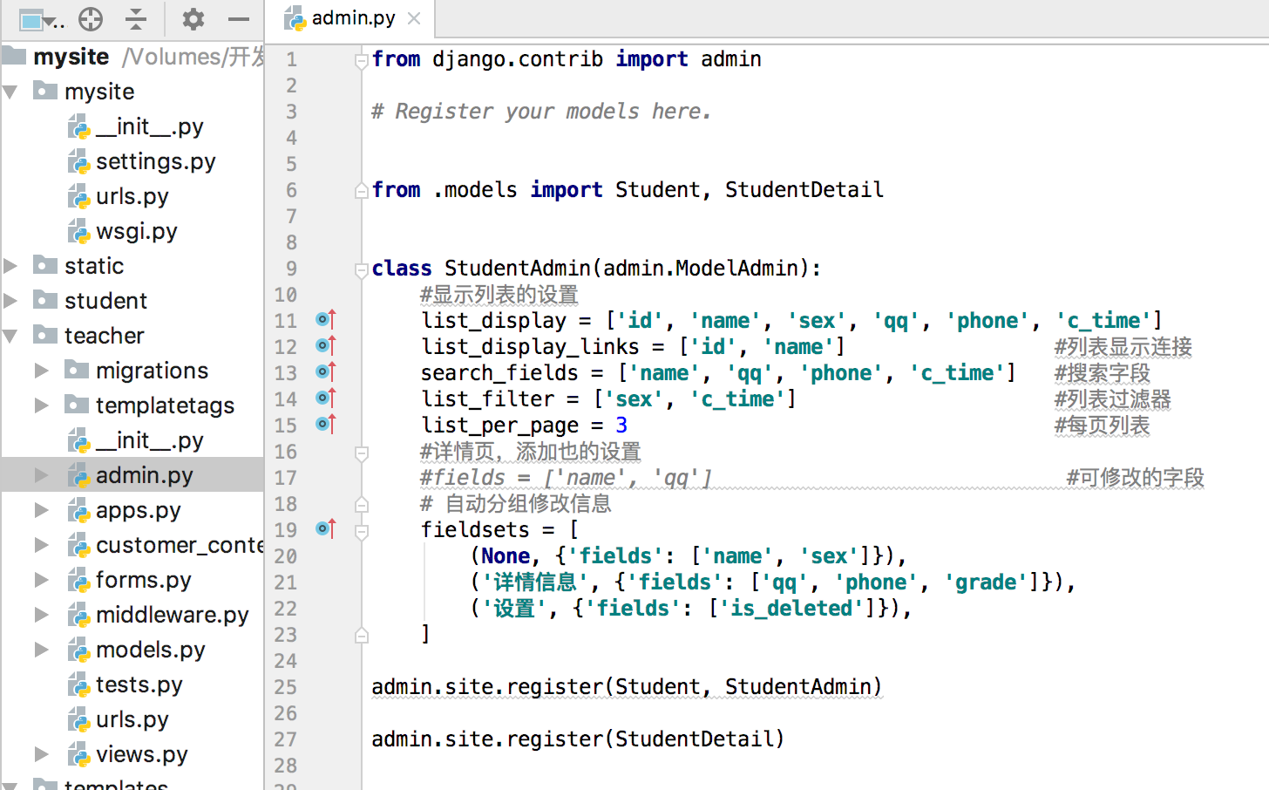Click 'admin.site.register(StudentDetail)' code line

pyautogui.click(x=578, y=739)
